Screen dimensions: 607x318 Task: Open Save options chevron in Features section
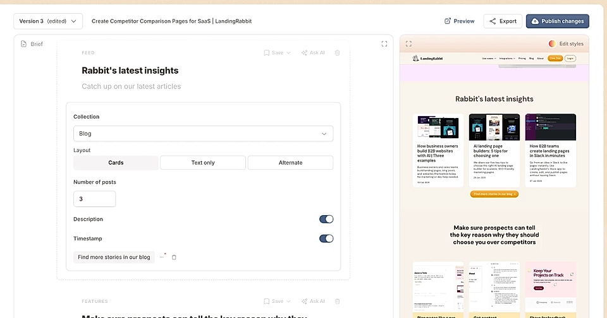tap(288, 302)
